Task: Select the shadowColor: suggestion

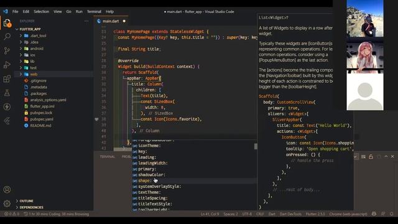Action: coord(194,175)
